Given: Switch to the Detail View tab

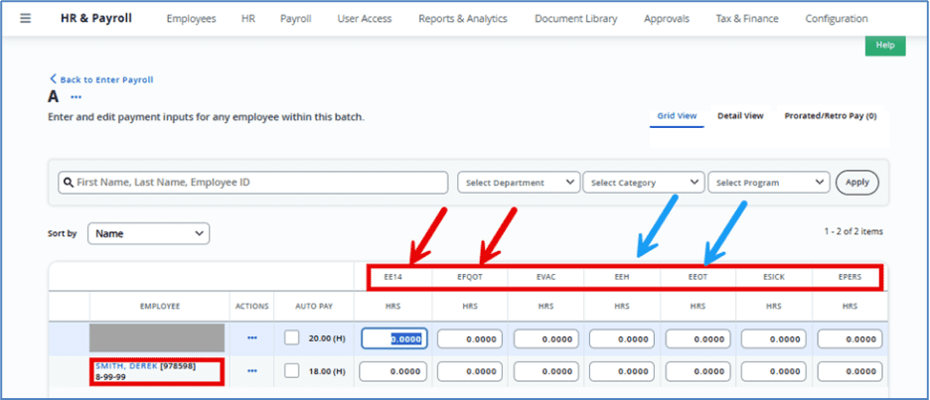Looking at the screenshot, I should click(x=740, y=116).
